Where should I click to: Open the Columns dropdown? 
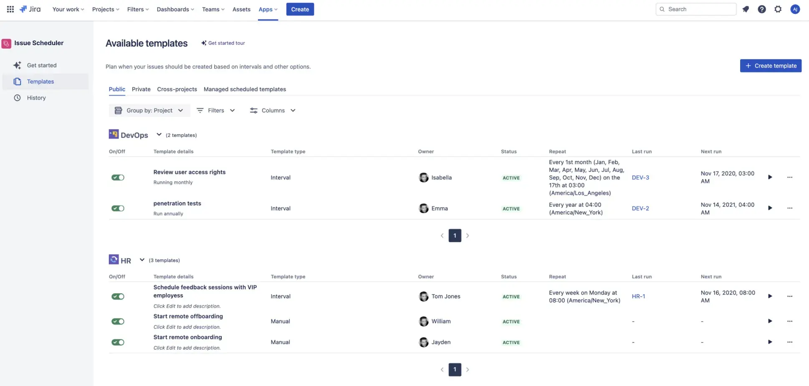pos(272,110)
